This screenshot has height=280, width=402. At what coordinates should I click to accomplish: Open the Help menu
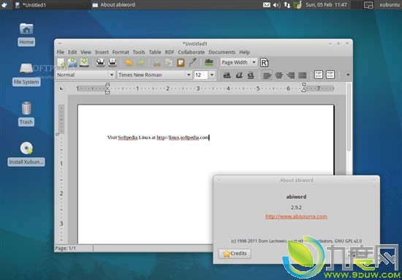tap(244, 52)
